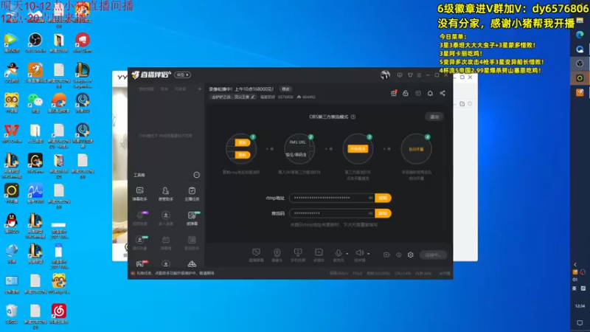The image size is (590, 332).
Task: Open the 弹幕助手 tool
Action: tap(139, 193)
